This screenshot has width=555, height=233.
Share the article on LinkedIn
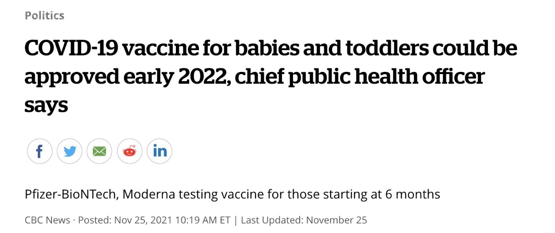pos(159,151)
